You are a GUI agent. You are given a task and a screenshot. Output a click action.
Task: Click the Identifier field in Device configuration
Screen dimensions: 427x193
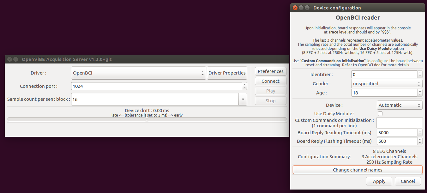(x=384, y=75)
